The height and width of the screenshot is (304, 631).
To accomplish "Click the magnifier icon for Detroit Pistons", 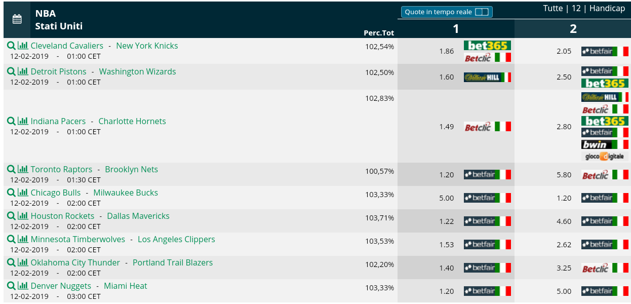I will (11, 71).
